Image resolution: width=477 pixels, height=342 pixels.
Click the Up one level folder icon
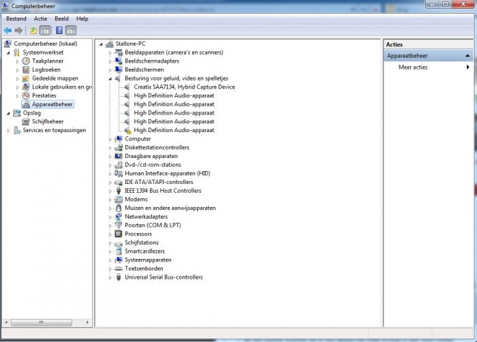click(x=33, y=31)
